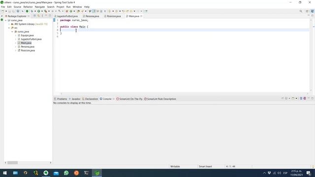Click the Package Explorer horizontal scrollbar thumb

pyautogui.click(x=12, y=163)
